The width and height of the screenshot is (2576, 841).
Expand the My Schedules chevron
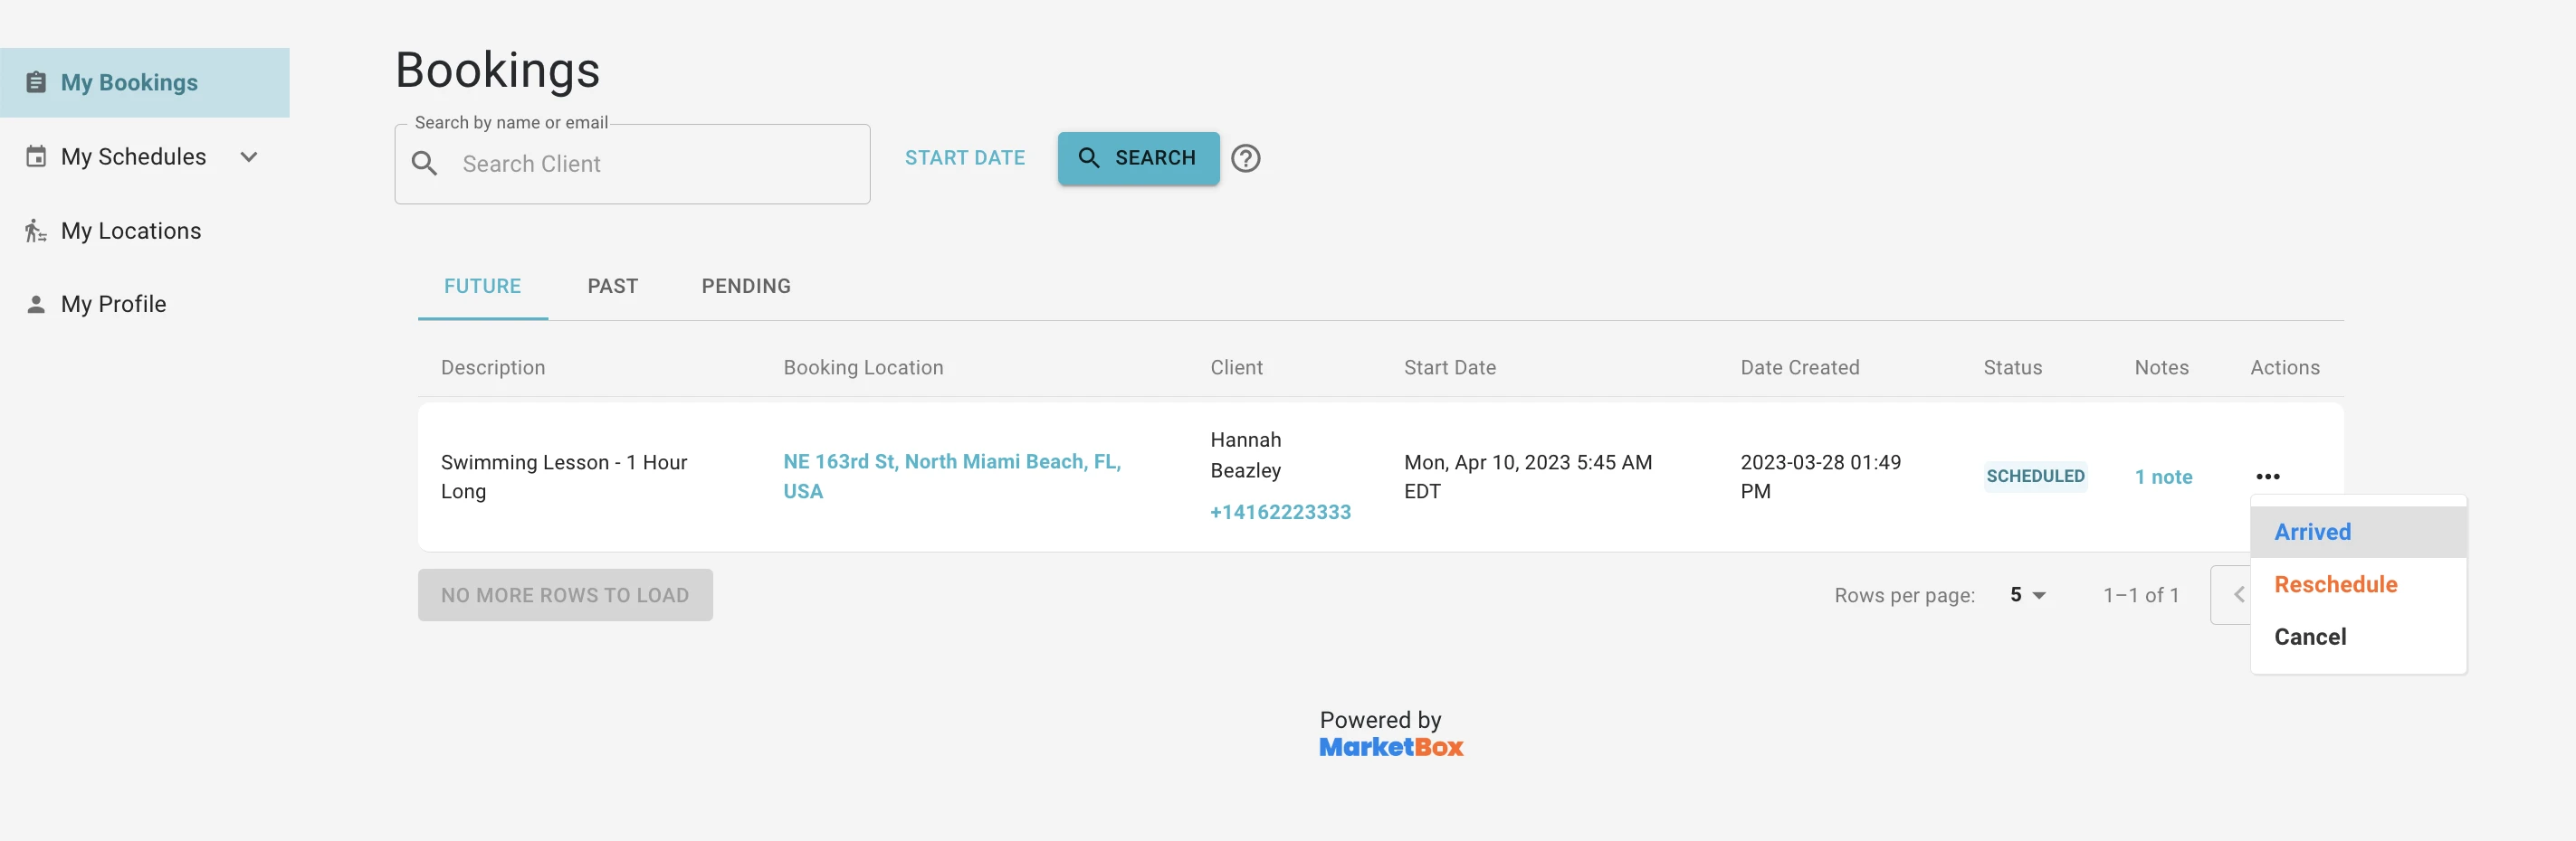(249, 156)
